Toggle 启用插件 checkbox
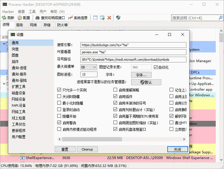The image size is (224, 169). tap(115, 96)
